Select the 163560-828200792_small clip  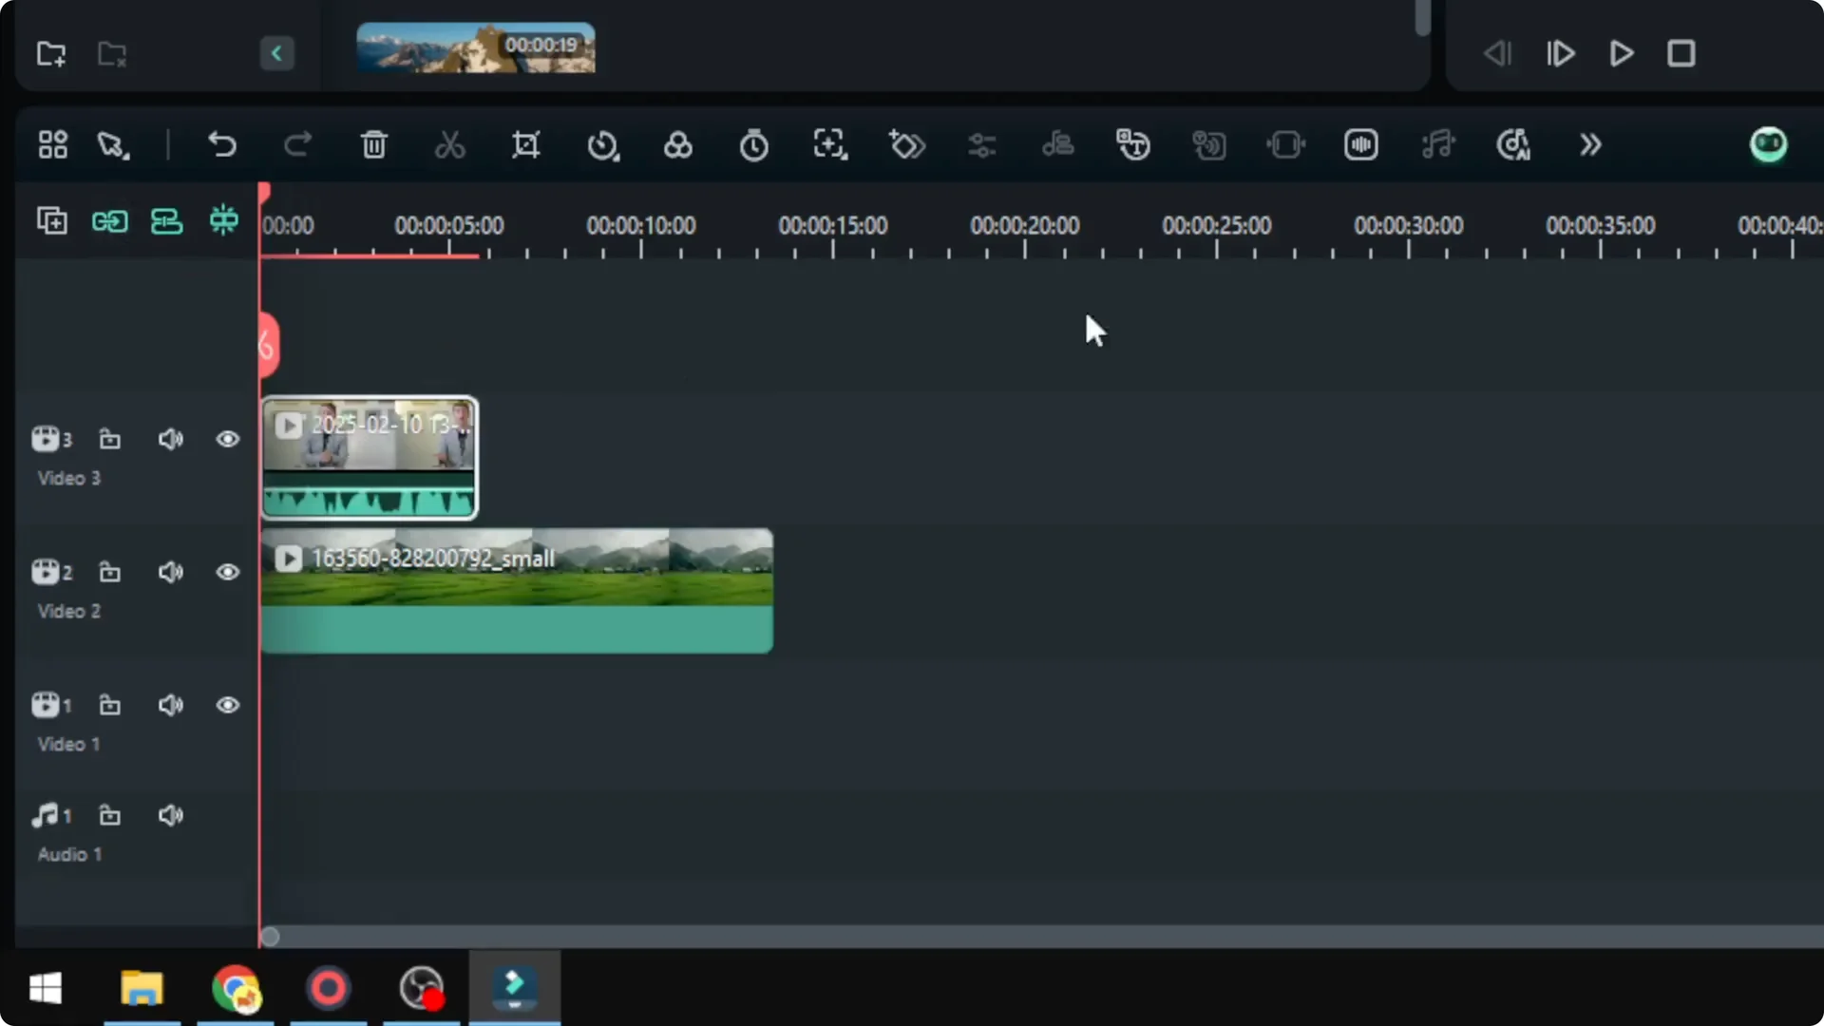pos(518,589)
